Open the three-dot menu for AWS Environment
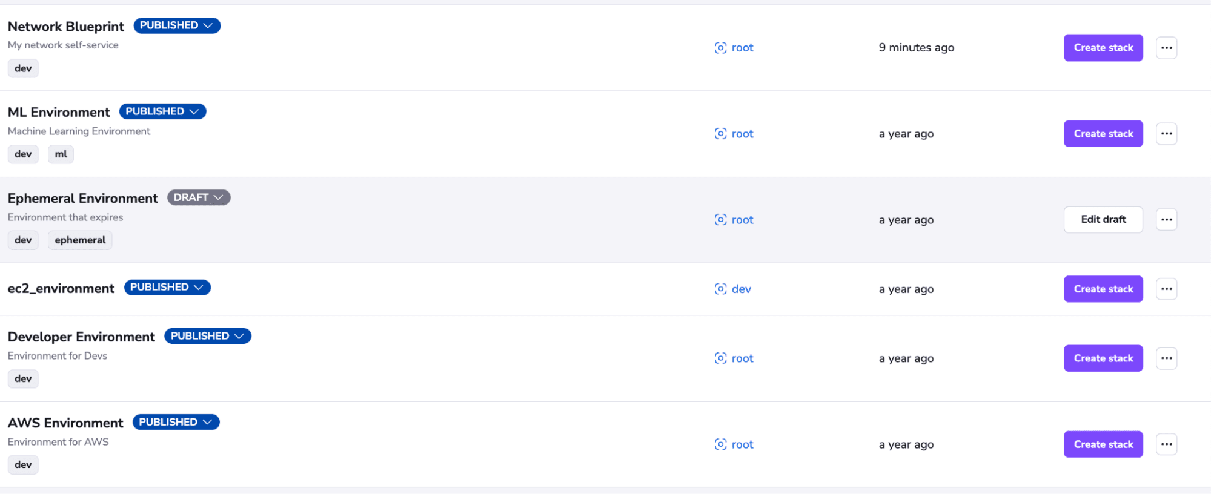The width and height of the screenshot is (1211, 494). click(1166, 444)
